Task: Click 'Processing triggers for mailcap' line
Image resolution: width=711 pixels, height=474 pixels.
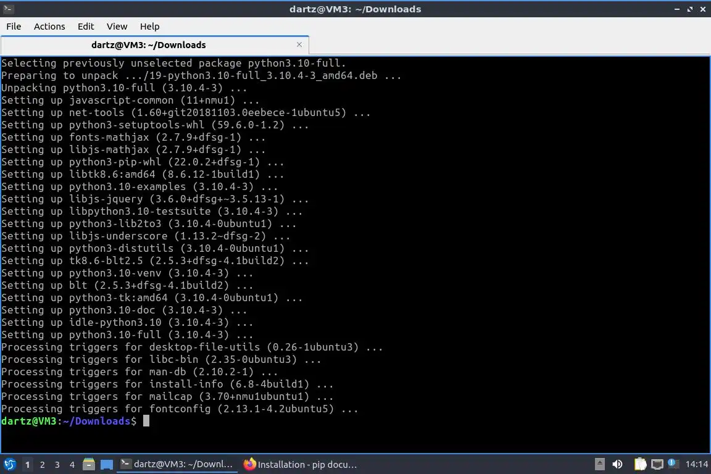Action: point(167,396)
